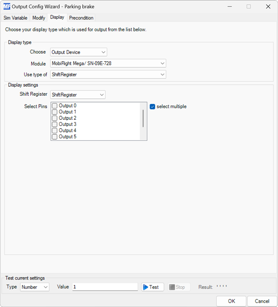Image resolution: width=278 pixels, height=307 pixels.
Task: Check the Output 0 pin checkbox
Action: tap(54, 105)
